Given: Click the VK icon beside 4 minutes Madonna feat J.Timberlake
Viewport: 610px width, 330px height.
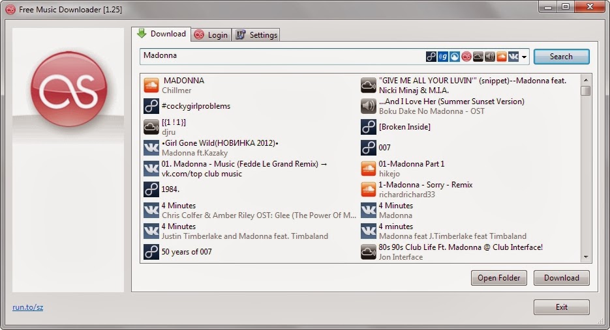Looking at the screenshot, I should [369, 231].
